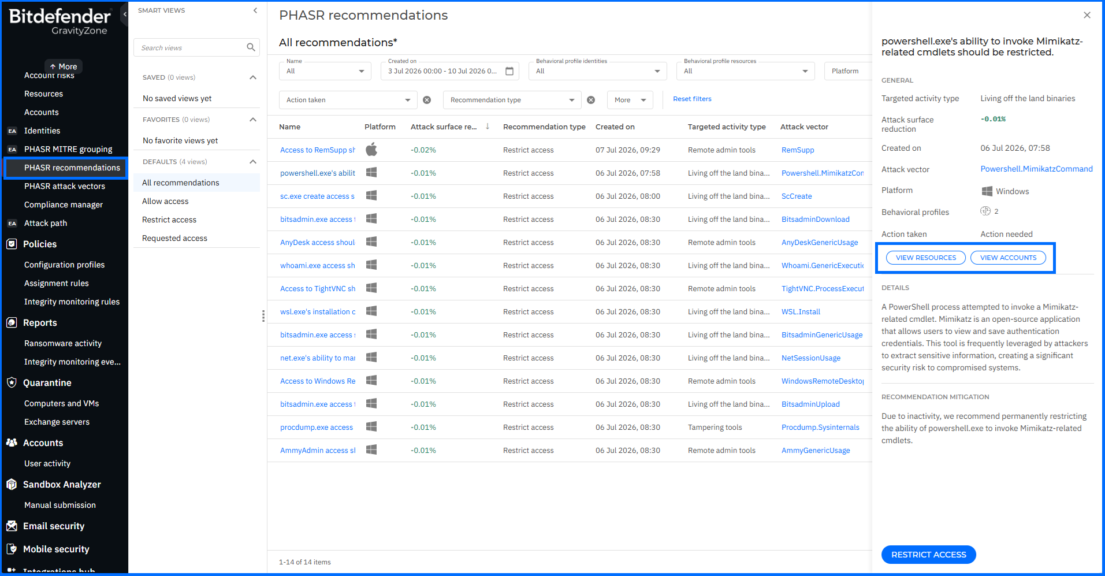Collapse the Defaults views section

click(x=253, y=162)
